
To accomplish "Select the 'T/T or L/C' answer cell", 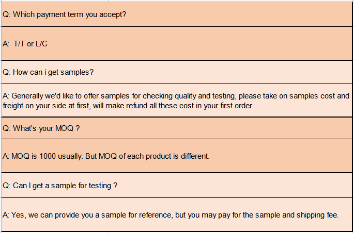I will click(x=177, y=43).
